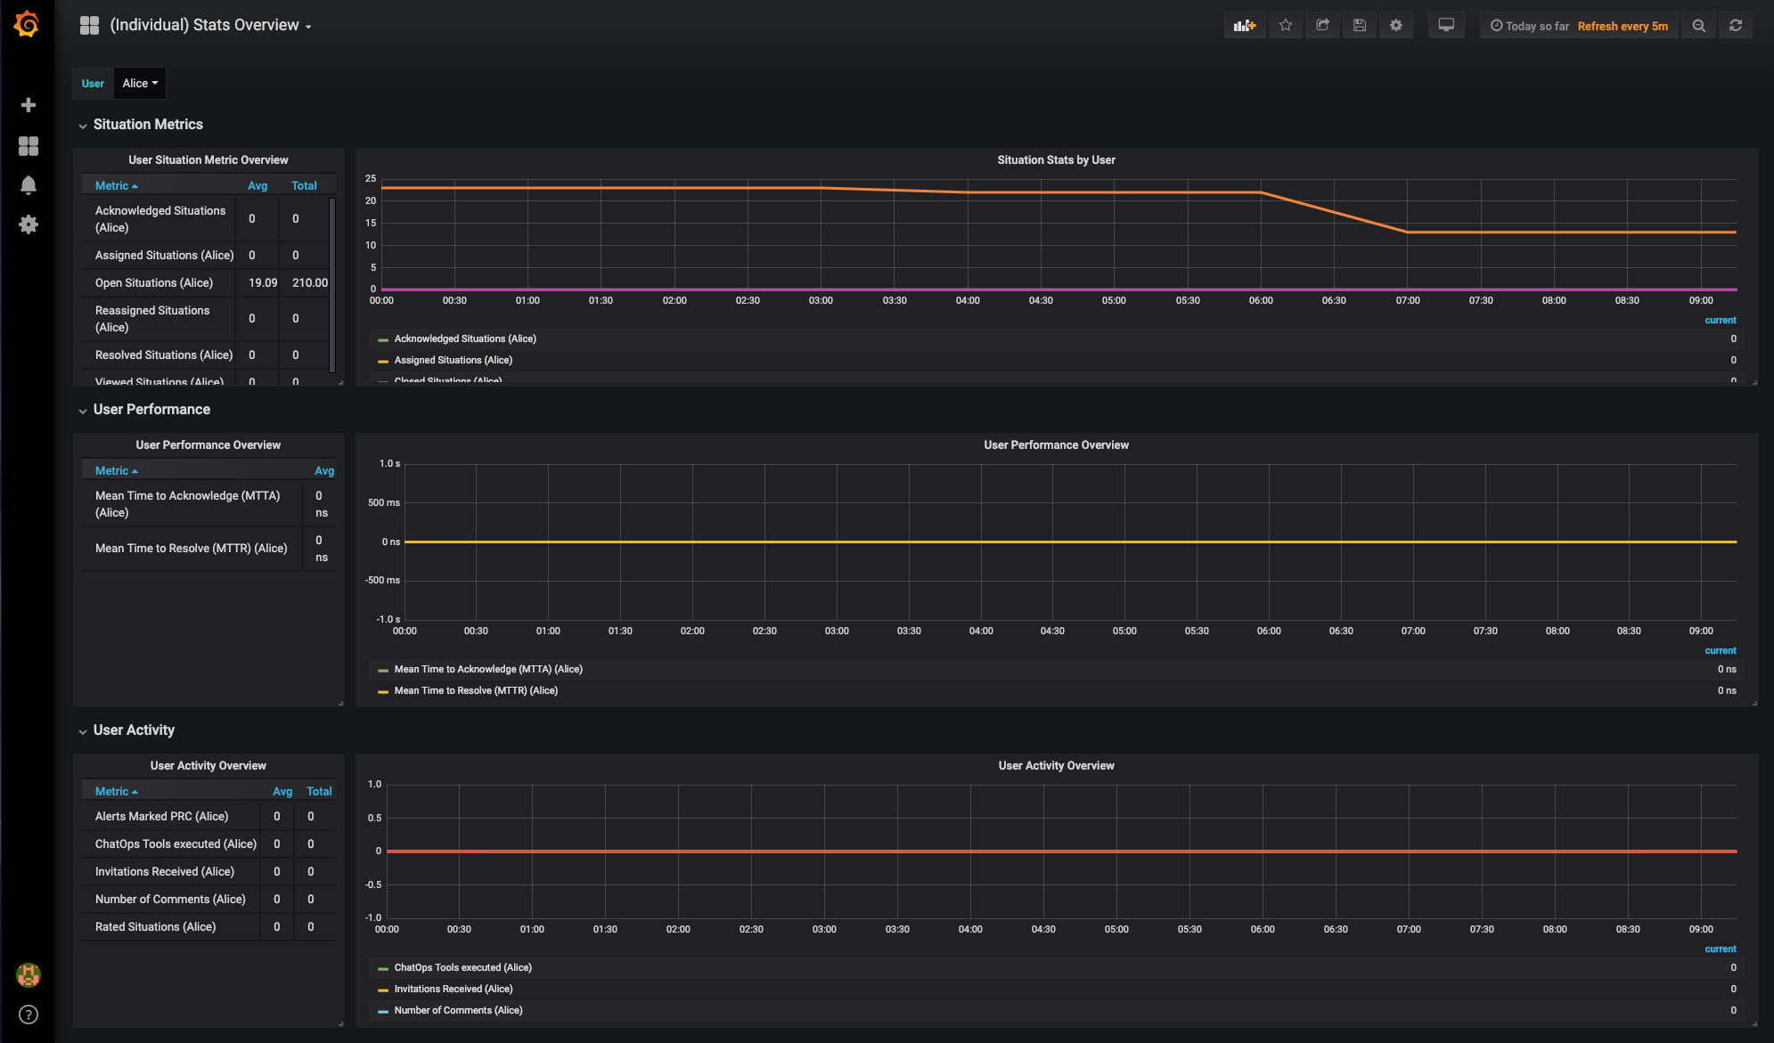Image resolution: width=1774 pixels, height=1043 pixels.
Task: Open dashboard title dropdown
Action: tap(210, 25)
